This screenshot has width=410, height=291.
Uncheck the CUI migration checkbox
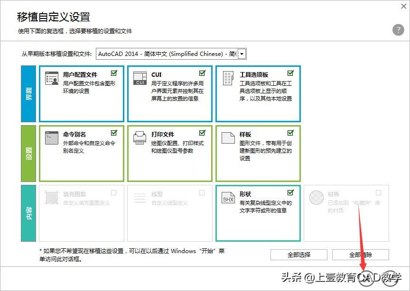(x=202, y=73)
